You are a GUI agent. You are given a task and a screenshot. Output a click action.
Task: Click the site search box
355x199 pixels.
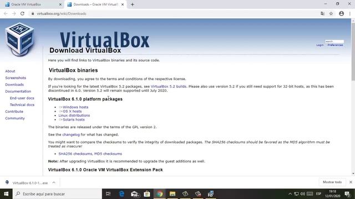coord(334,41)
